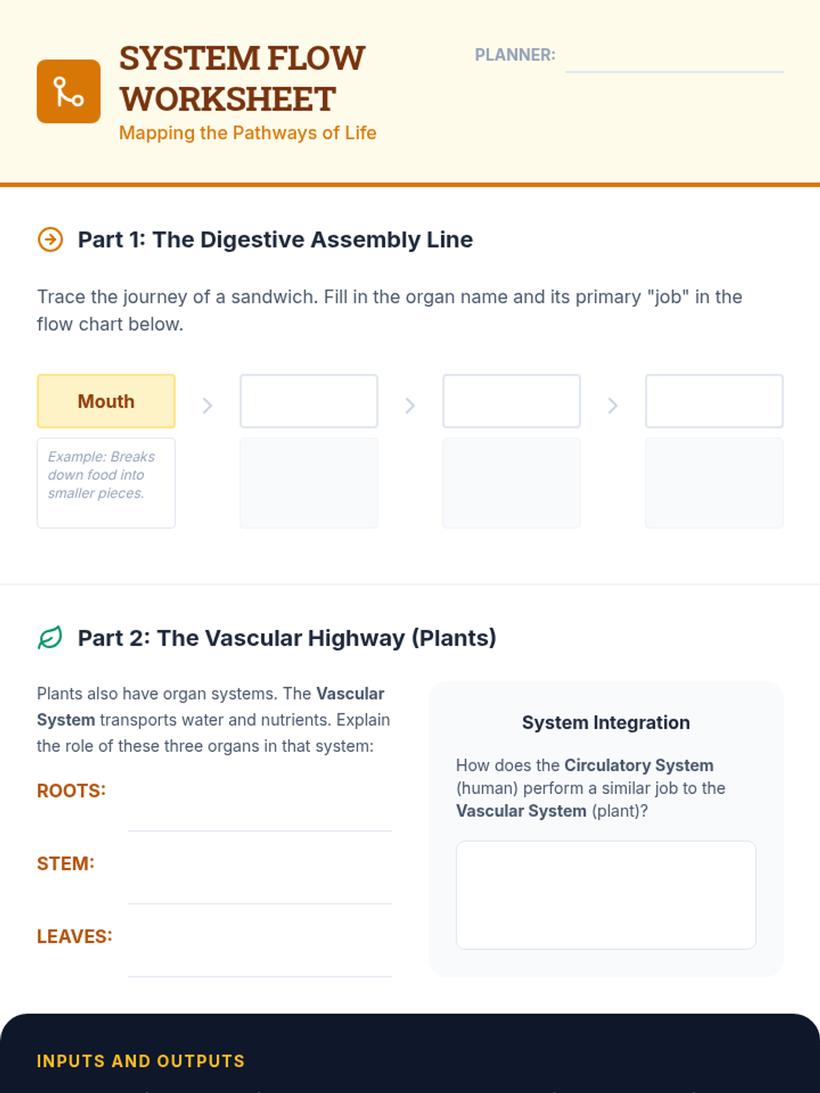Select the yellow Mouth organ box
This screenshot has height=1093, width=820.
pos(106,401)
